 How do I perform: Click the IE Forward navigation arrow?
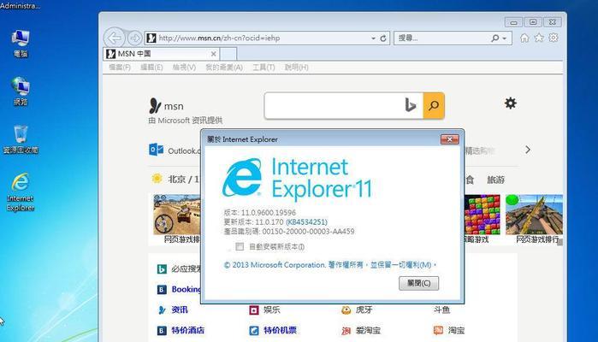(x=134, y=38)
